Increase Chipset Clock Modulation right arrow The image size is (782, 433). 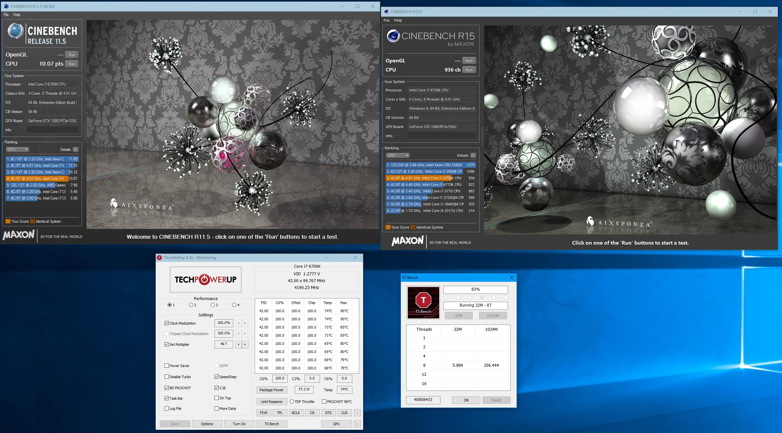[x=245, y=334]
